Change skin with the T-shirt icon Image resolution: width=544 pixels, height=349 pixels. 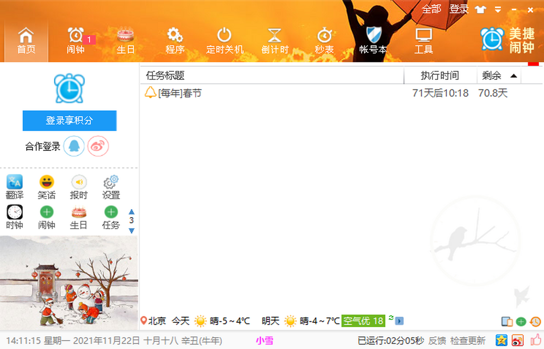pos(480,10)
